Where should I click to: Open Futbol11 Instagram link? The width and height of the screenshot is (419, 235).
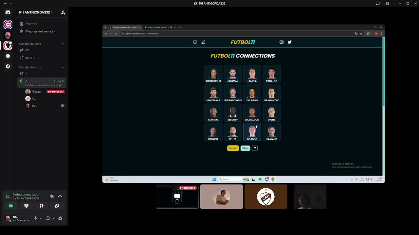pos(282,42)
